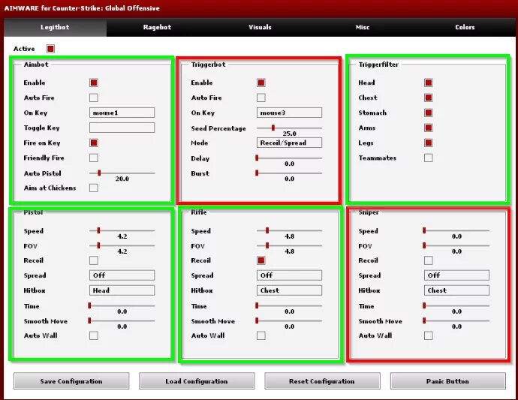
Task: Click the Sniper Speed slider
Action: pyautogui.click(x=456, y=230)
